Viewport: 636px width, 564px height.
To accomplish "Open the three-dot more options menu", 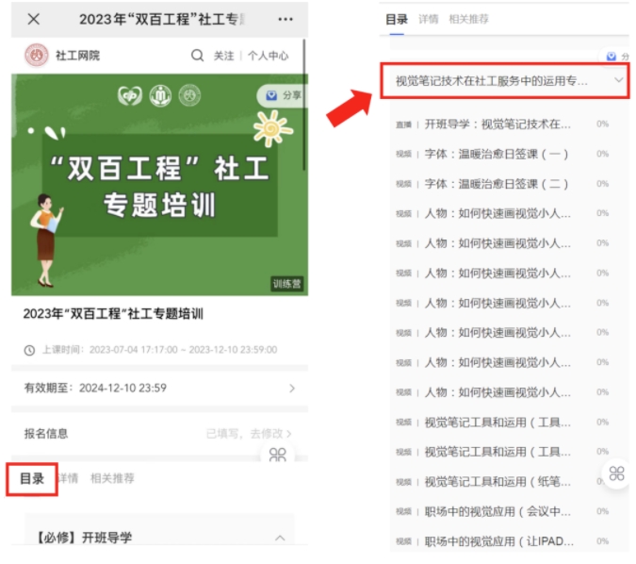I will tap(285, 19).
